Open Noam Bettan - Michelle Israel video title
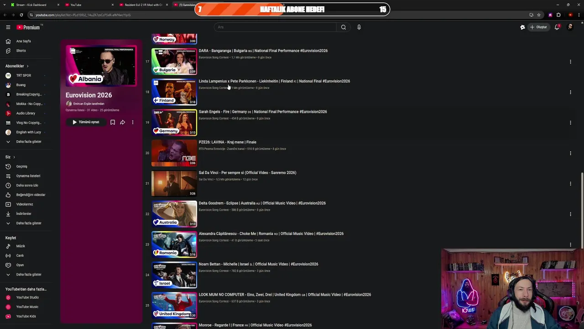This screenshot has width=584, height=329. click(x=258, y=264)
